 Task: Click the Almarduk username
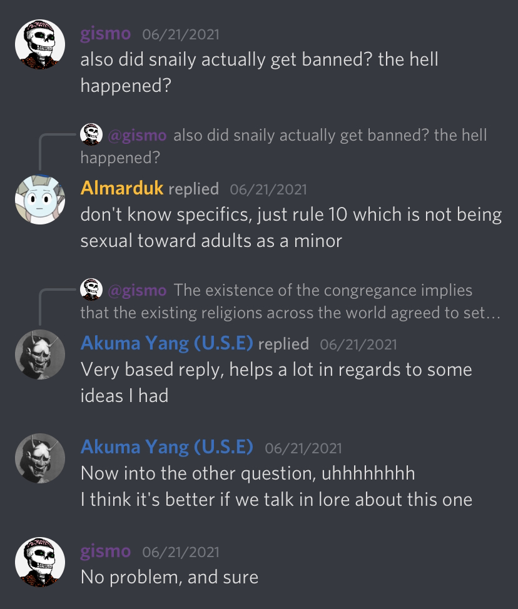pyautogui.click(x=122, y=188)
